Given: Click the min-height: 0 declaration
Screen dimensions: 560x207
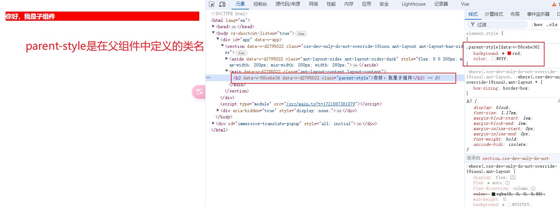Looking at the screenshot, I should (490, 199).
